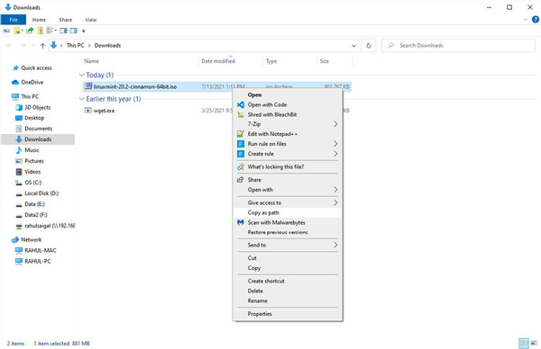Click the wget.exe file icon

[x=88, y=111]
